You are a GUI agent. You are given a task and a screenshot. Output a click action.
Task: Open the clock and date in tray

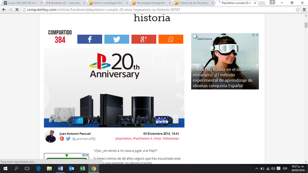point(298,169)
